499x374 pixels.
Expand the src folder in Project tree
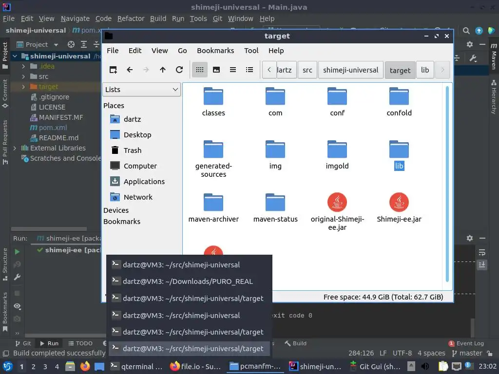coord(23,76)
